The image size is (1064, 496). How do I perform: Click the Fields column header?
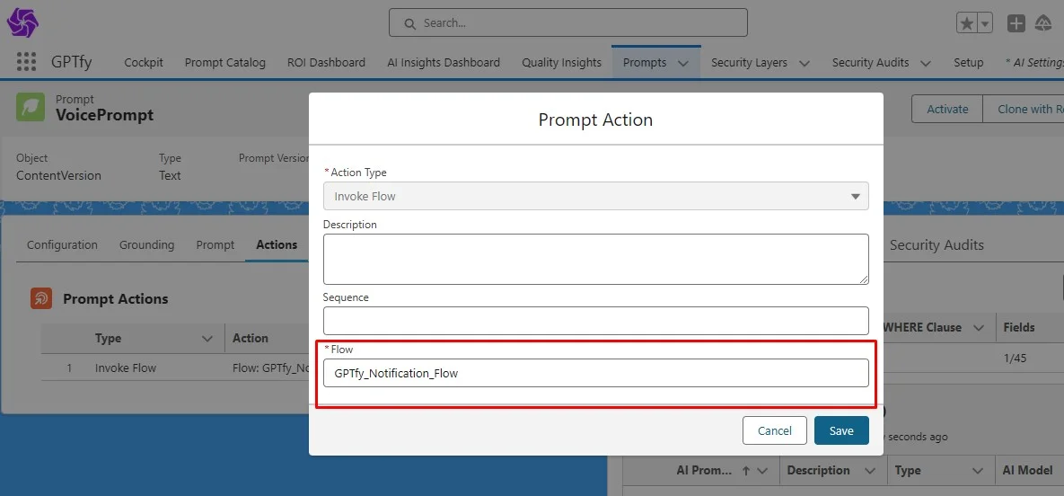coord(1019,327)
